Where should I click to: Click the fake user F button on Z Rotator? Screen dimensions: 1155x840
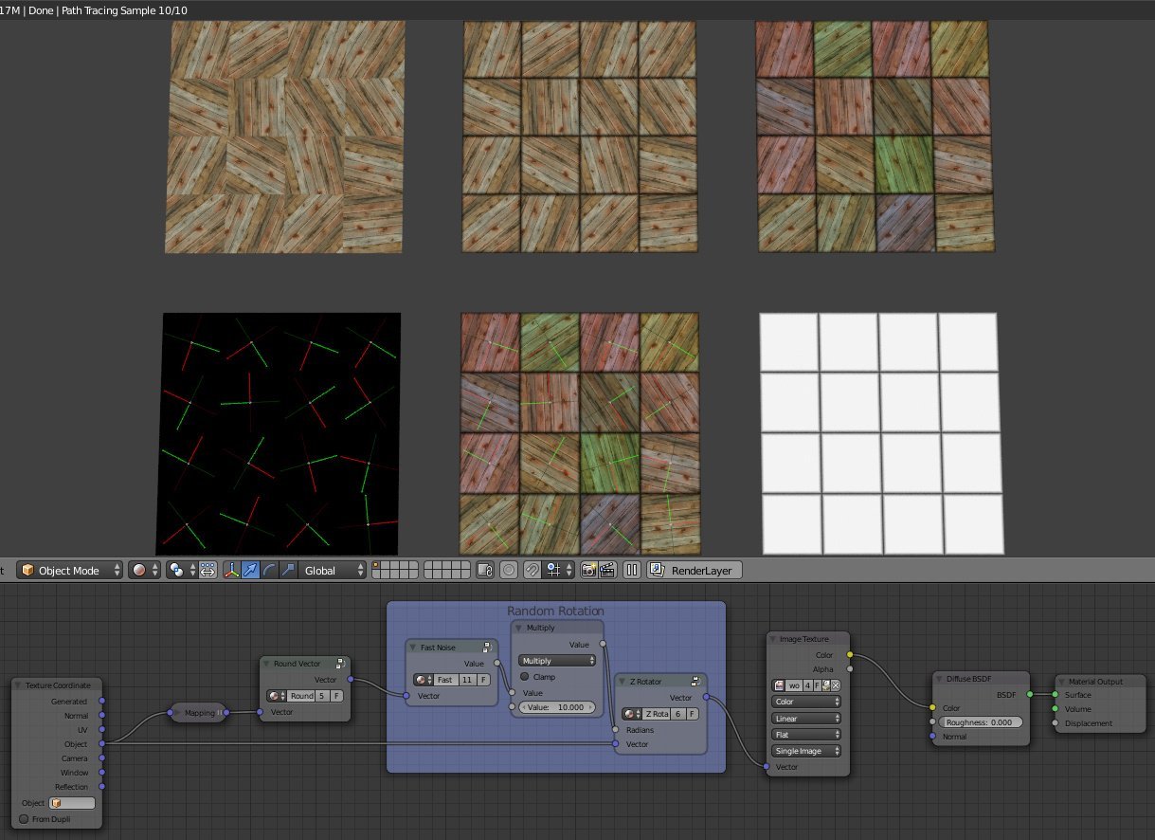click(x=694, y=714)
